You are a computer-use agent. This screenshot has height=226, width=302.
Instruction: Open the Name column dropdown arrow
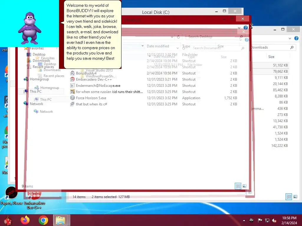click(142, 46)
